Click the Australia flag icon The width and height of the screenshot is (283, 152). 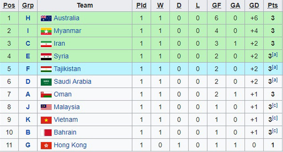(46, 18)
